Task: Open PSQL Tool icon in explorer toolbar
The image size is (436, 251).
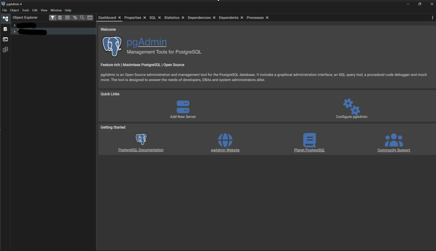Action: pyautogui.click(x=90, y=18)
